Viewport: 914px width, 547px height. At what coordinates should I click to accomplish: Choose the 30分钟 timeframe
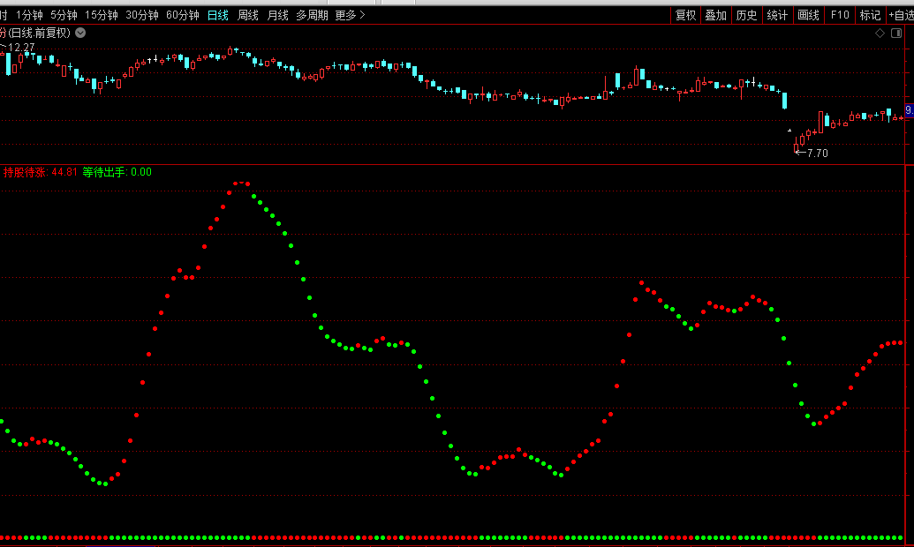coord(142,15)
